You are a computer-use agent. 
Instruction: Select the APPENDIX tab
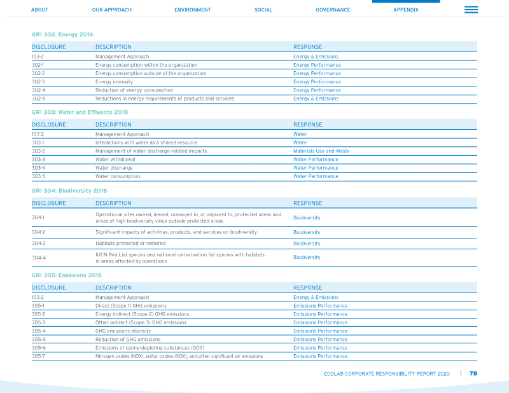pyautogui.click(x=406, y=10)
